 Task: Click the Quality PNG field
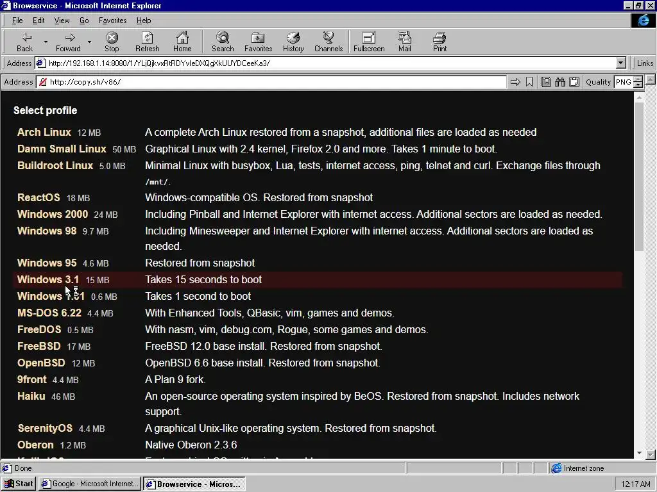[x=624, y=82]
